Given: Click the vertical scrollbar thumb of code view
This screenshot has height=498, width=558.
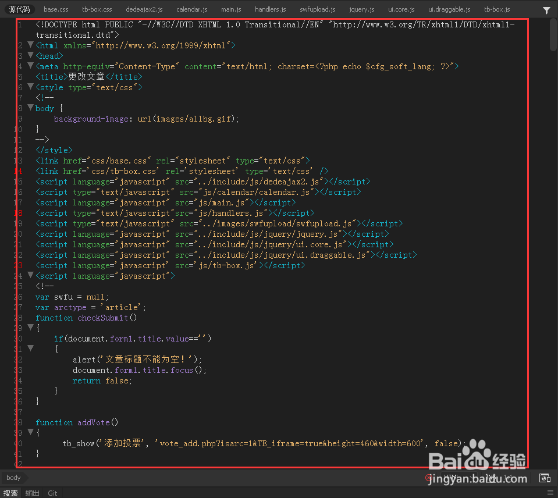Looking at the screenshot, I should pyautogui.click(x=553, y=35).
